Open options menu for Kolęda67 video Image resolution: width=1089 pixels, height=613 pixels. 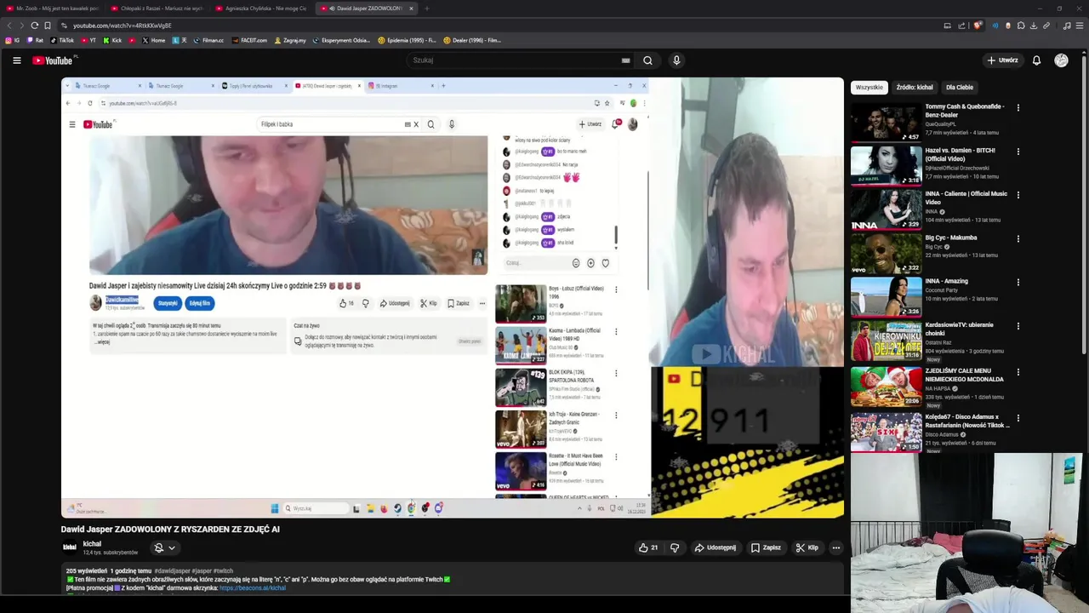(x=1018, y=419)
